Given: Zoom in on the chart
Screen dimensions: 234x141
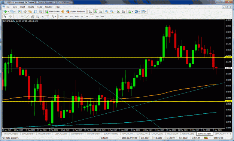Looking at the screenshot, I should [x=107, y=12].
